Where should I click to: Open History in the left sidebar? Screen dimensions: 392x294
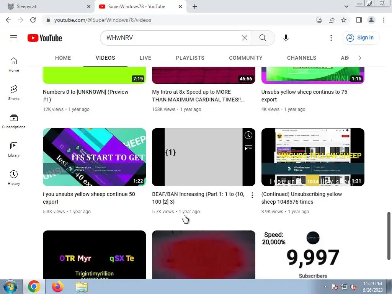tap(14, 178)
